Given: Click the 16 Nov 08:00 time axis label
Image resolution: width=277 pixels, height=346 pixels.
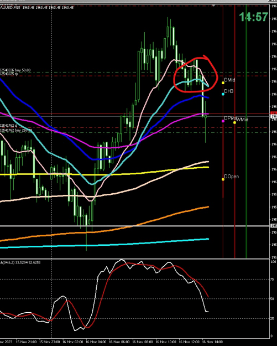Looking at the screenshot, I should 143,342.
